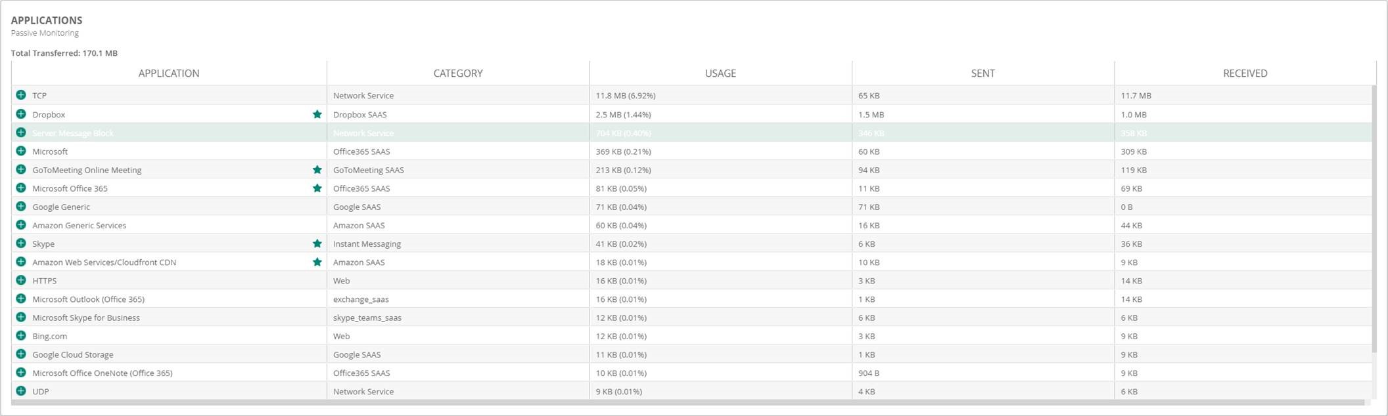
Task: Click plus icon beside Microsoft Skype for Business
Action: [x=21, y=317]
